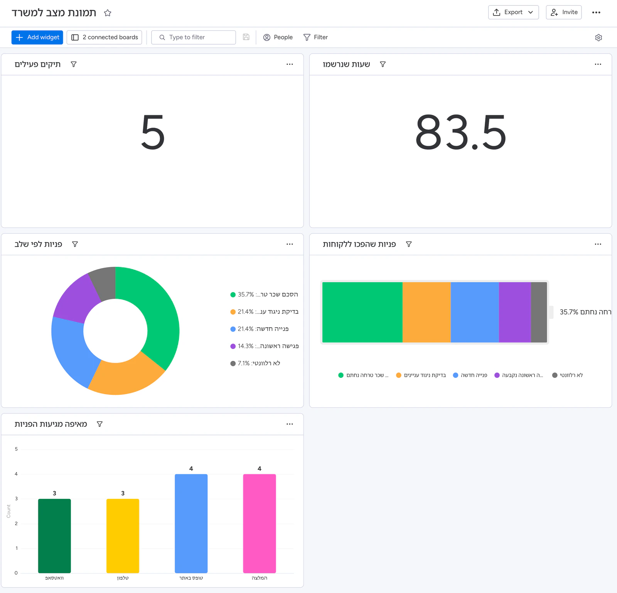Open 2 connected boards selector

(104, 37)
